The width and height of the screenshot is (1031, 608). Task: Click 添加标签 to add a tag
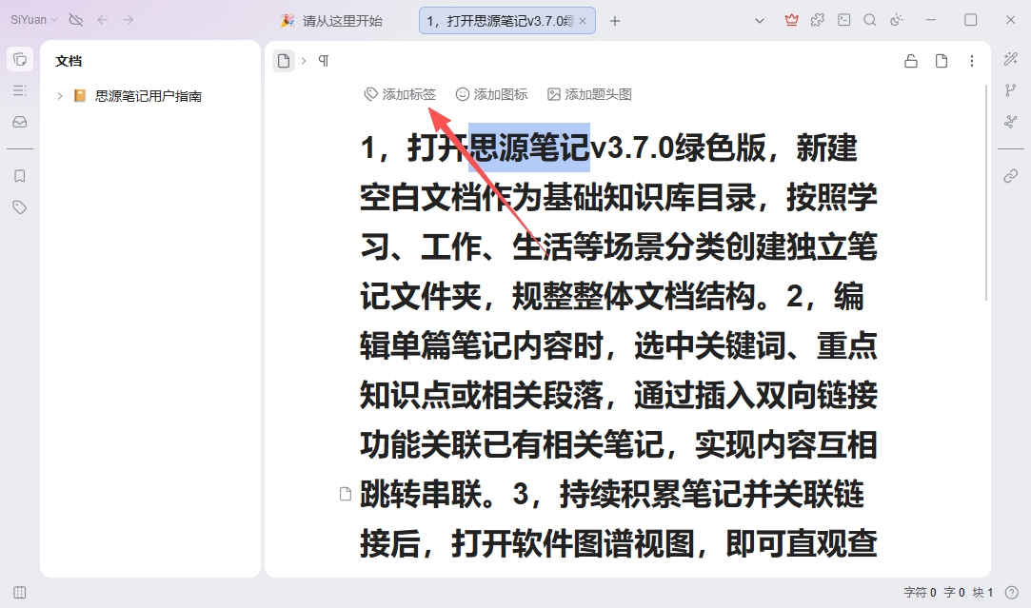pyautogui.click(x=401, y=94)
